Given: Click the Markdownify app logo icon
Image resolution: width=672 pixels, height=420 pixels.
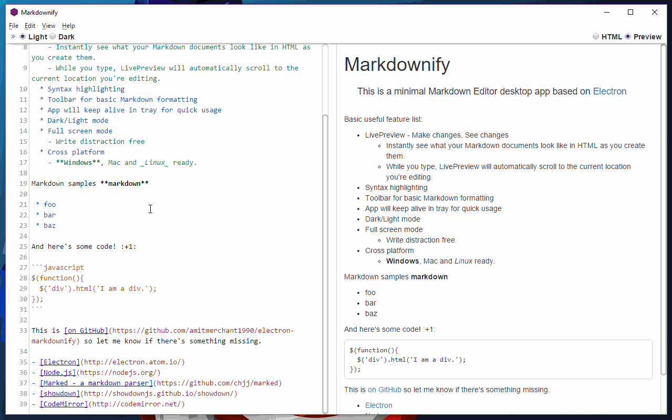Looking at the screenshot, I should [14, 13].
